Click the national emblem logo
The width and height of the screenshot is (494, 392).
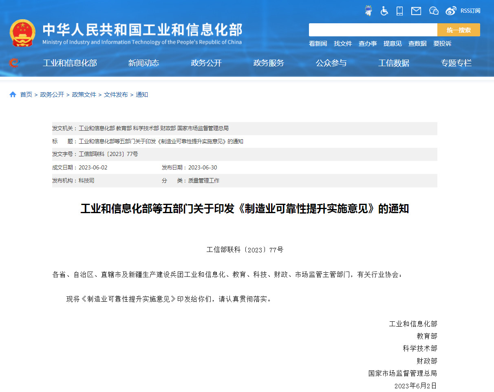point(22,33)
